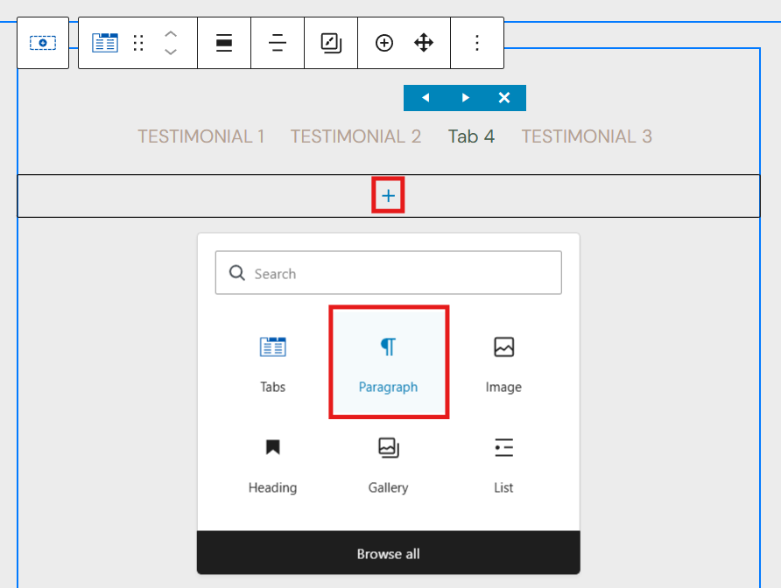The width and height of the screenshot is (781, 588).
Task: Move block up with the up chevron
Action: click(x=171, y=34)
